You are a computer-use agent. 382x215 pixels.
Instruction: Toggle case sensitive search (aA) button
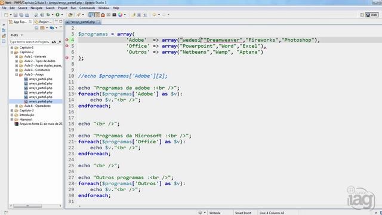coord(54,42)
